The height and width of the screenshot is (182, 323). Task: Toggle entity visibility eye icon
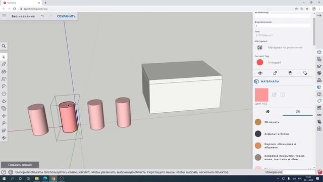[x=260, y=73]
